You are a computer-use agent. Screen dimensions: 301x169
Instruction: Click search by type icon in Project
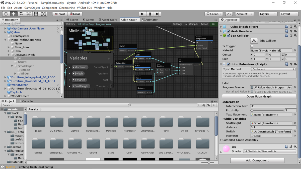[x=204, y=105]
